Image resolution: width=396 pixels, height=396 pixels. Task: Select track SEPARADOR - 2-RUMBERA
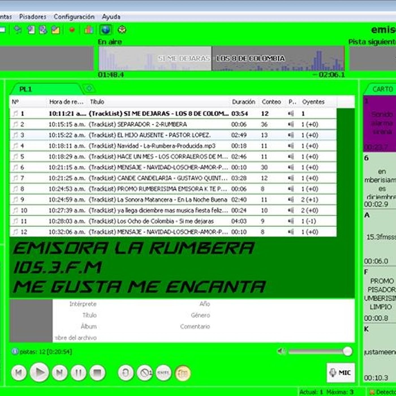(x=173, y=124)
